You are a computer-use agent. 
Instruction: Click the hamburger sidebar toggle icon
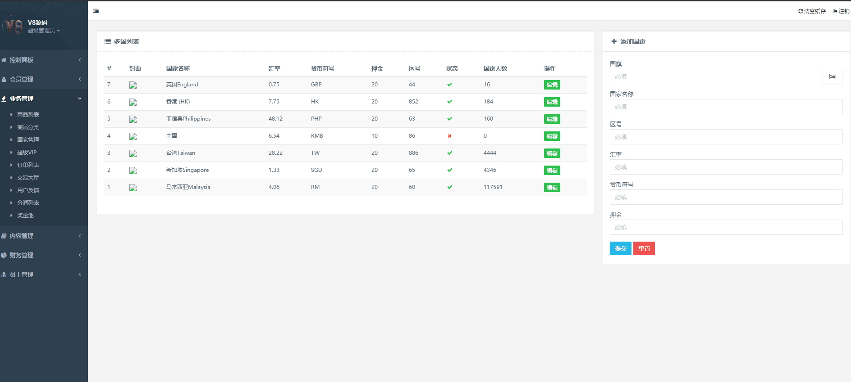pos(96,11)
